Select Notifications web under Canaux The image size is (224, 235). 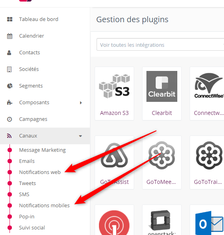click(40, 172)
